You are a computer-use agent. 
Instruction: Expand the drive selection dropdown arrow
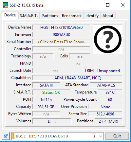click(101, 136)
